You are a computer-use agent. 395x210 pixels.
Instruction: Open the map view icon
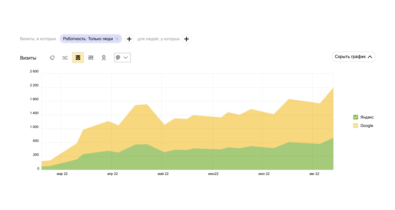point(104,58)
